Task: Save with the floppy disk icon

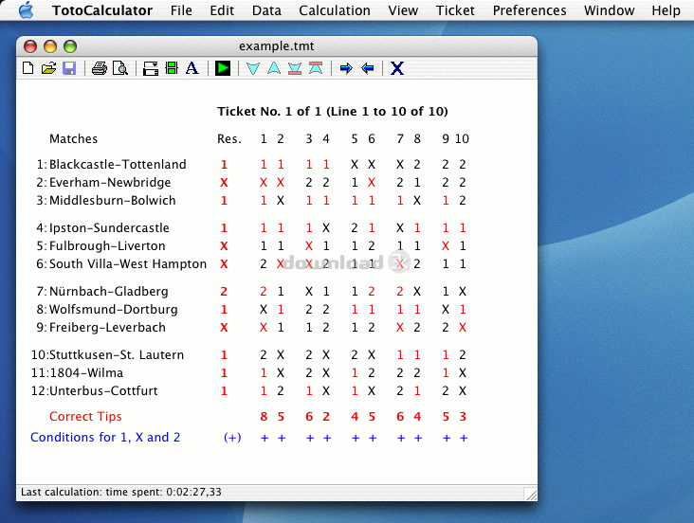Action: click(69, 68)
